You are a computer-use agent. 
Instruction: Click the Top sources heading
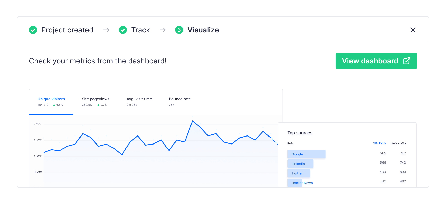click(300, 133)
